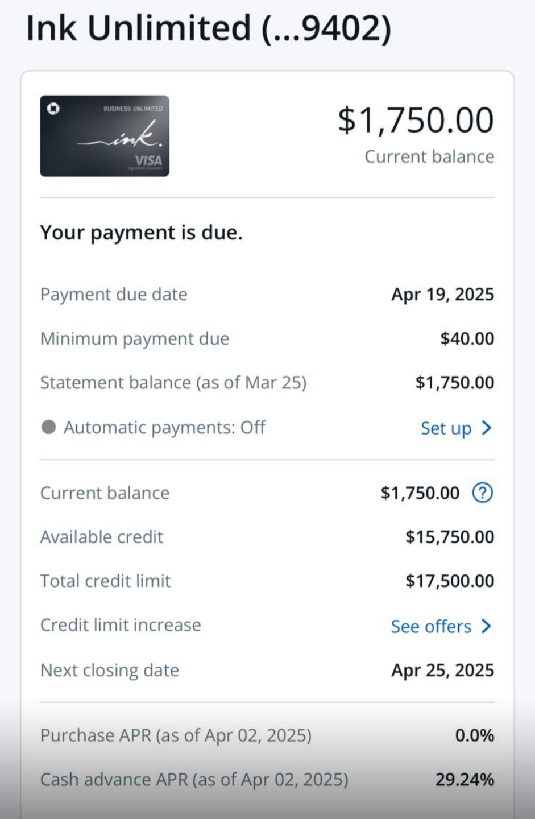
Task: Click the $15,750.00 available credit value
Action: pos(449,537)
